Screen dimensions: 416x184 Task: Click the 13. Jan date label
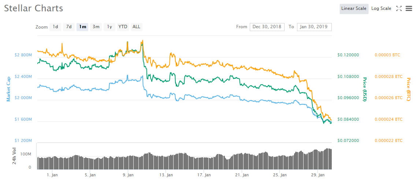[166, 175]
